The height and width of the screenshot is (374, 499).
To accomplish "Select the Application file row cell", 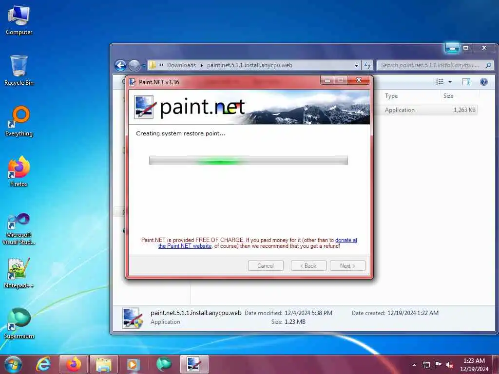I will 400,110.
